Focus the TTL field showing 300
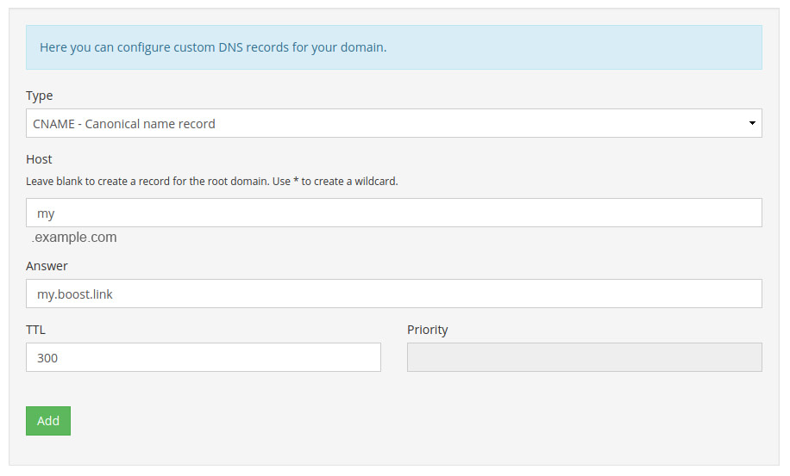The height and width of the screenshot is (476, 790). pyautogui.click(x=203, y=357)
